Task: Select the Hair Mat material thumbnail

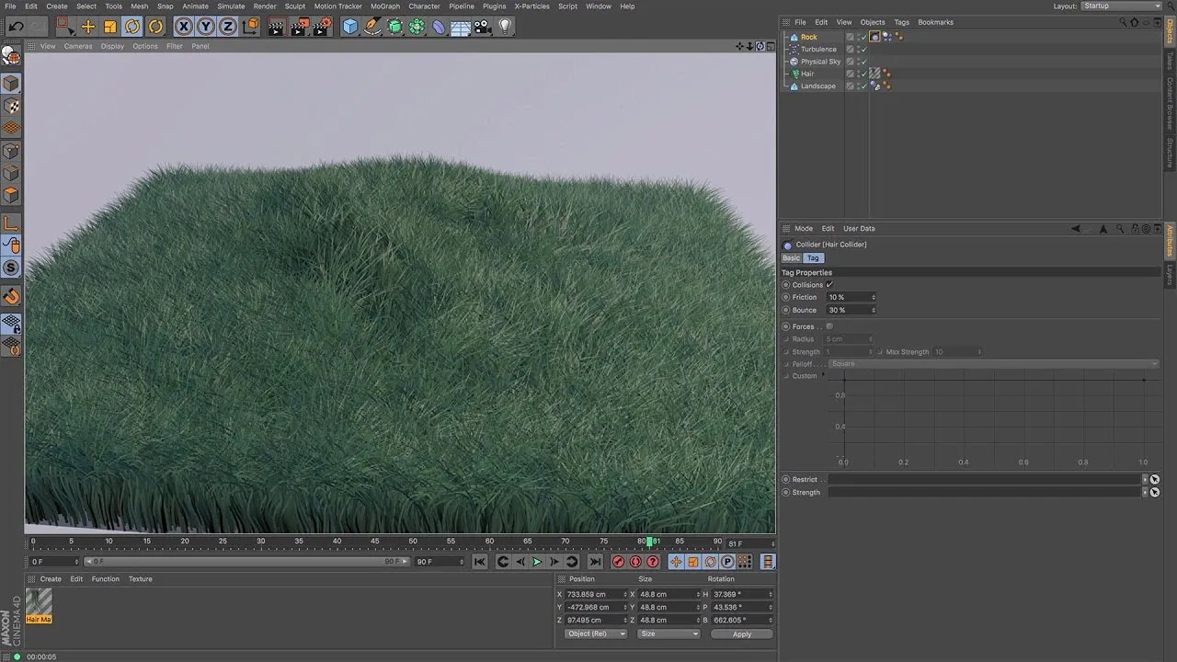Action: pyautogui.click(x=39, y=604)
